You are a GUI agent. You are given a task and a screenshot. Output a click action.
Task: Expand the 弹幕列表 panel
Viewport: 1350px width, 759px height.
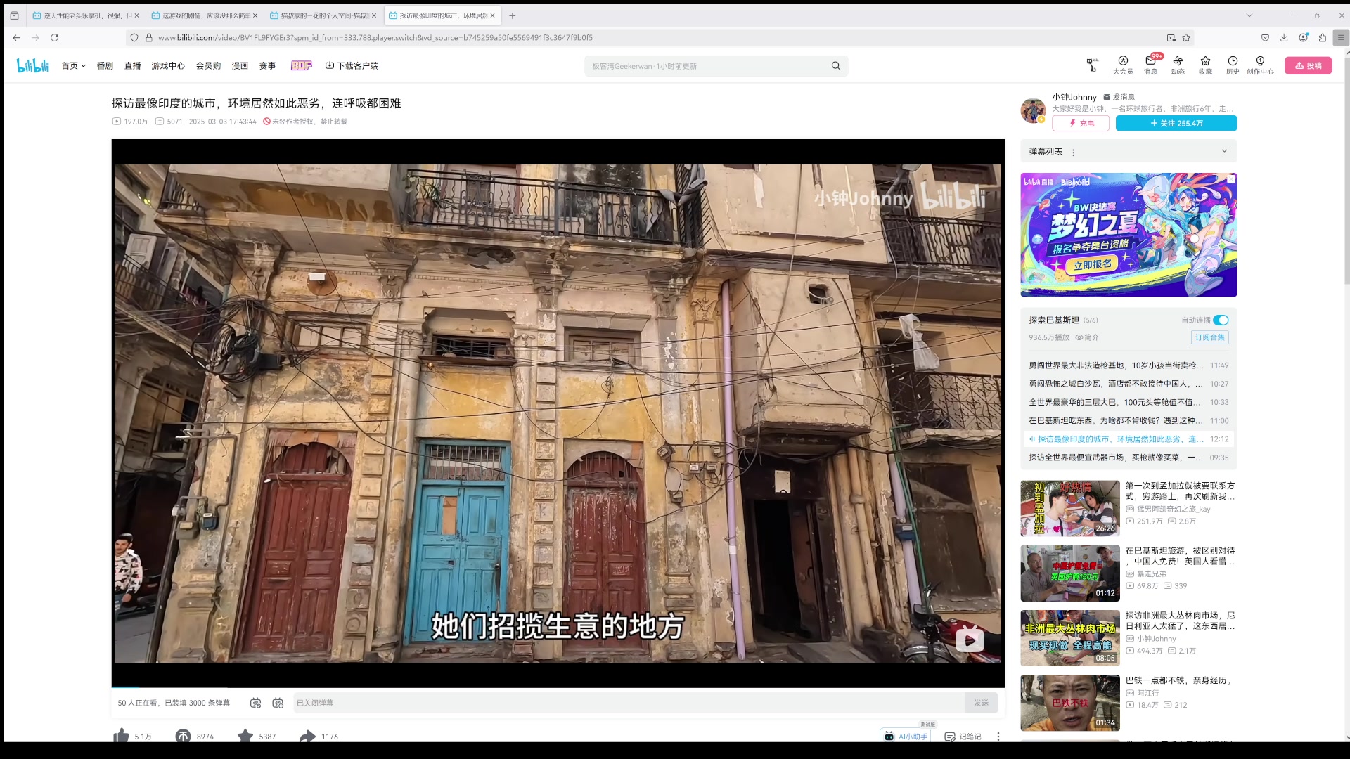(x=1224, y=151)
